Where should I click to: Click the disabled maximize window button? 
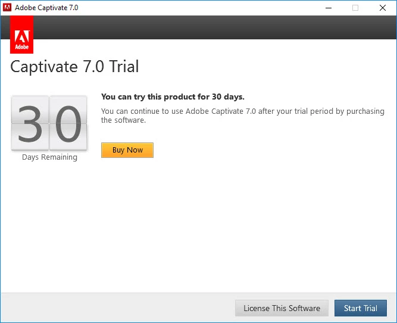point(355,8)
